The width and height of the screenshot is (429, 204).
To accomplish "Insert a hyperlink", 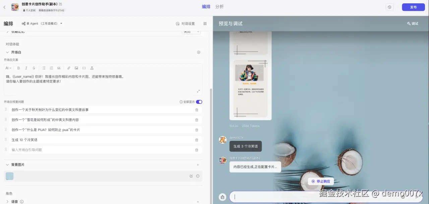I will point(69,68).
